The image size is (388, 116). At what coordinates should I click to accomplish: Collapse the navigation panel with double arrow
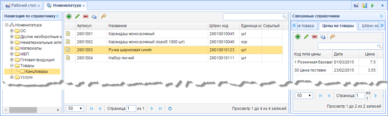pyautogui.click(x=58, y=16)
